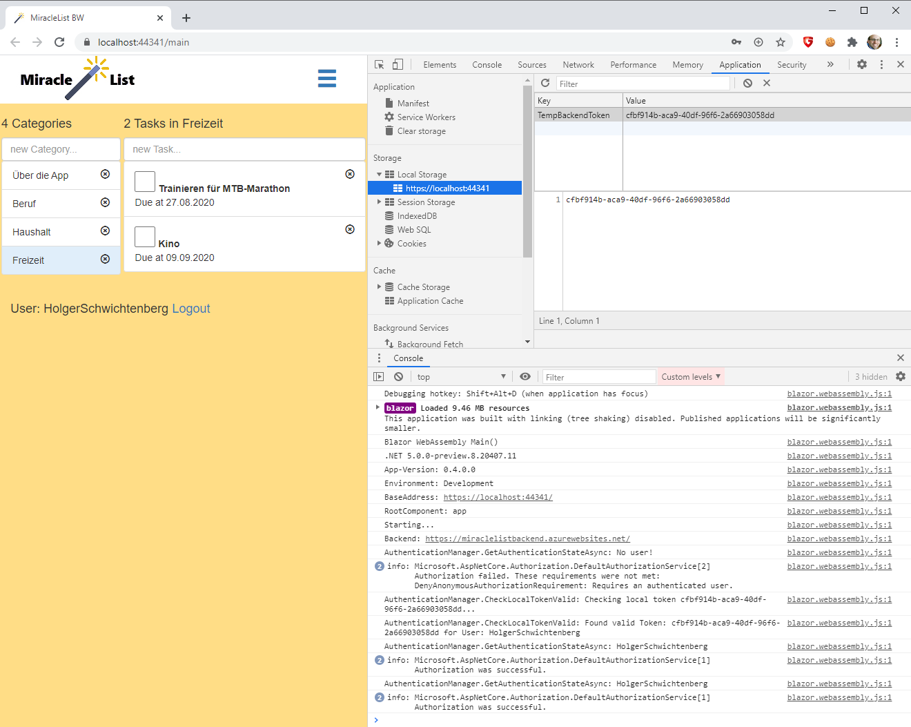The image size is (911, 727).
Task: Switch to the Sources tab in DevTools
Action: (x=531, y=65)
